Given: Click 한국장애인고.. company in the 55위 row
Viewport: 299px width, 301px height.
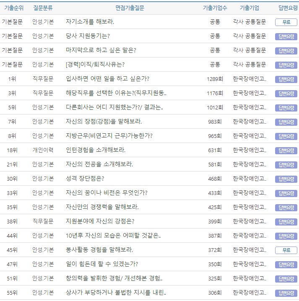Looking at the screenshot, I should 249,293.
